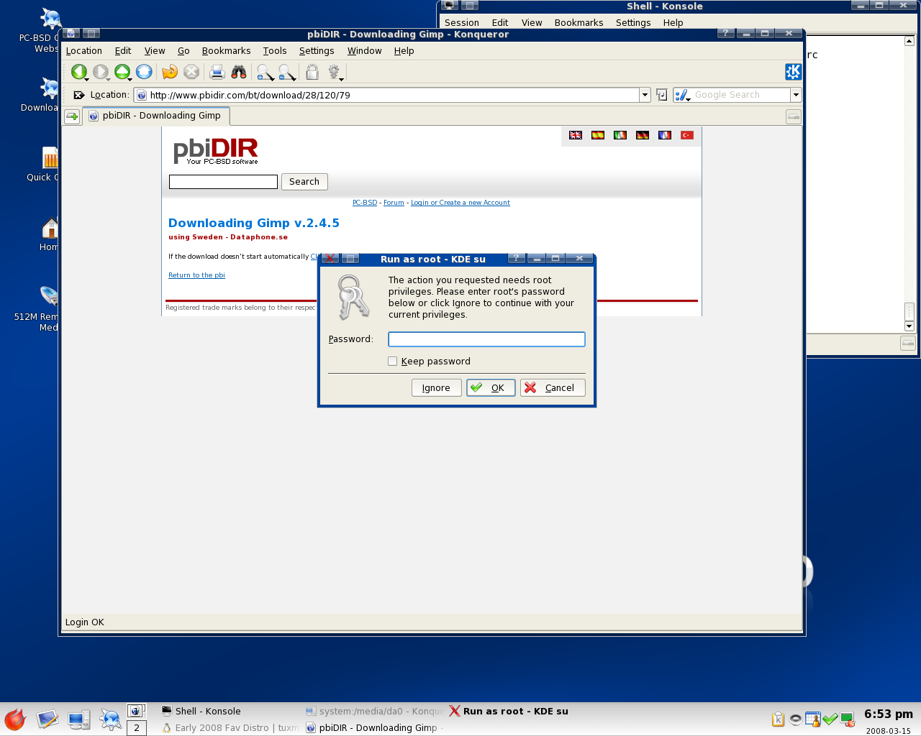Click Ignore in the KDE su dialog
921x736 pixels.
pos(436,388)
